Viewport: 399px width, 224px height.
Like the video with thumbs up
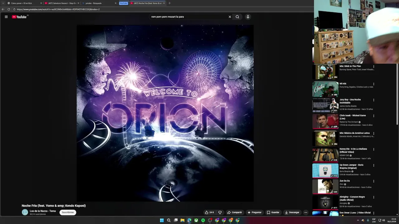[x=209, y=212]
